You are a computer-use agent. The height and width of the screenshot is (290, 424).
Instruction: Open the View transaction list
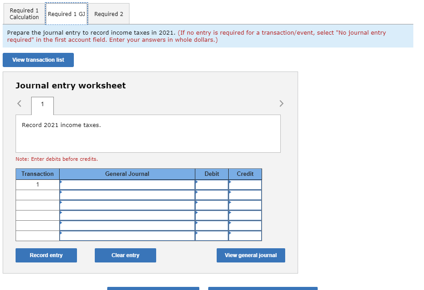tap(38, 60)
